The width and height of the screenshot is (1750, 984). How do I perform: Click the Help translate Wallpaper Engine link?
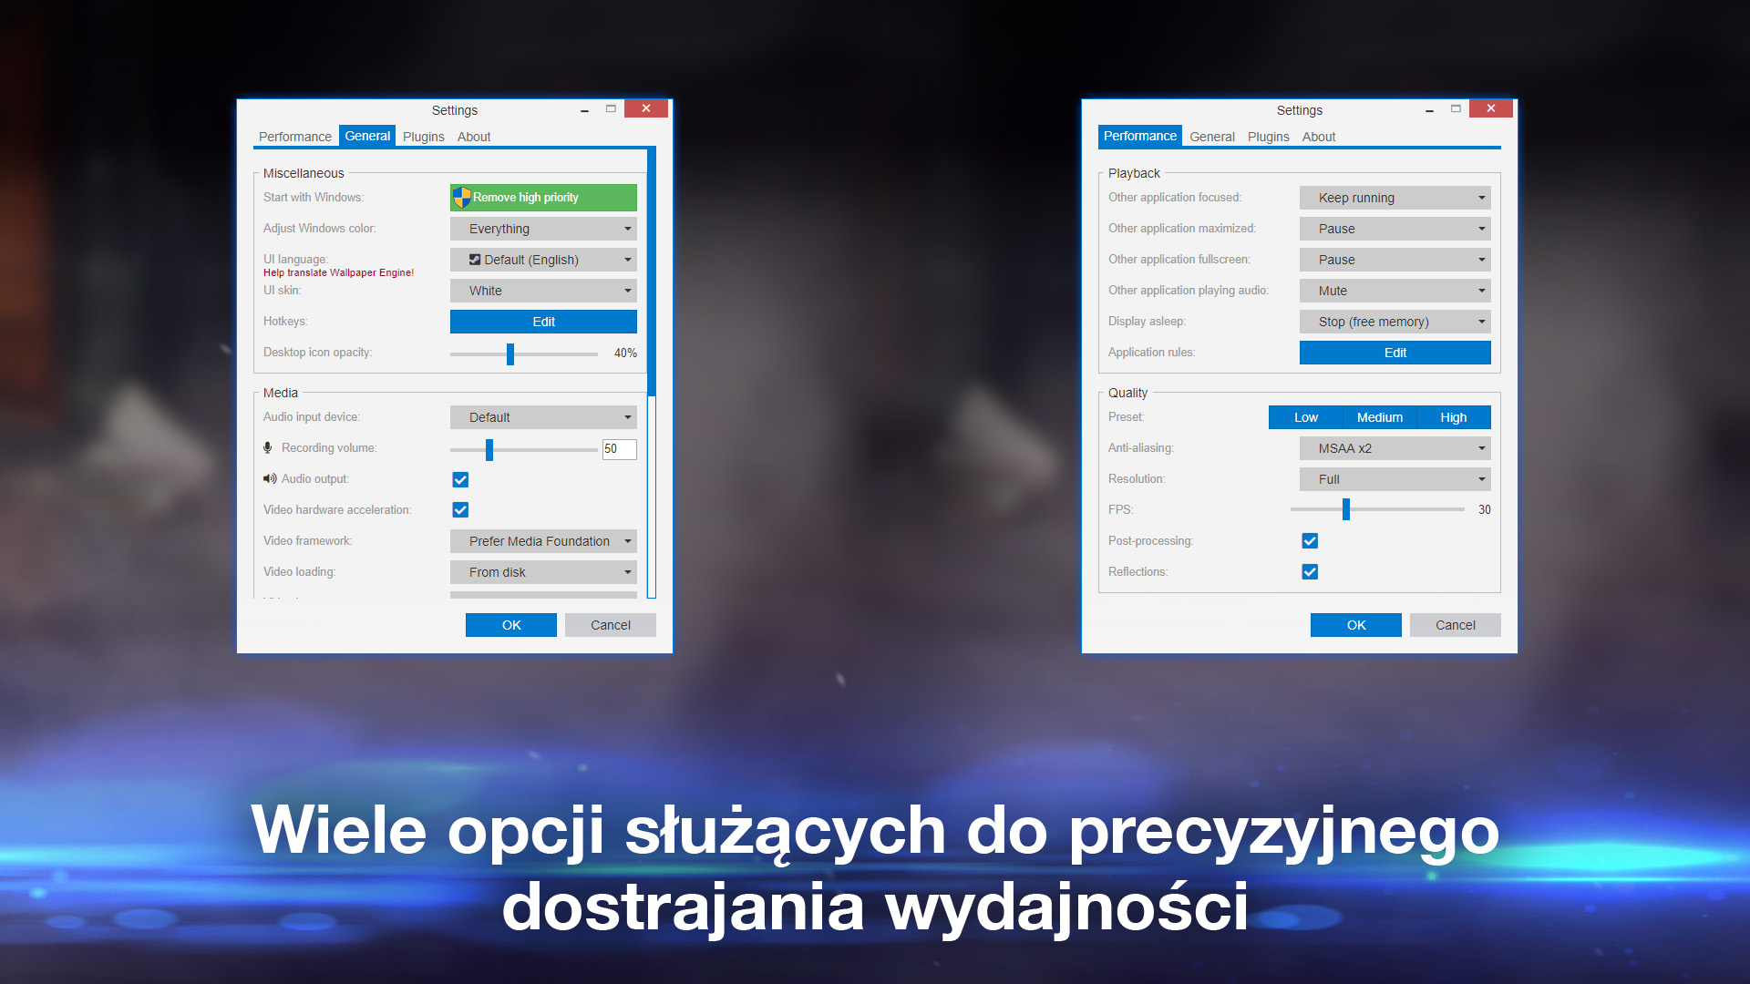point(336,272)
